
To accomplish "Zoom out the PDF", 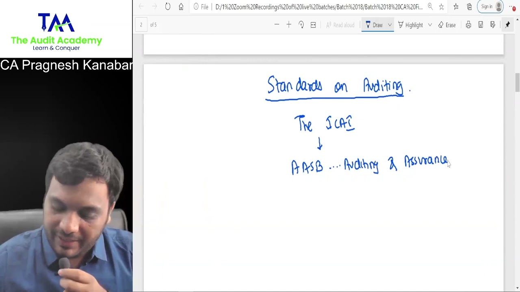I will pyautogui.click(x=277, y=25).
